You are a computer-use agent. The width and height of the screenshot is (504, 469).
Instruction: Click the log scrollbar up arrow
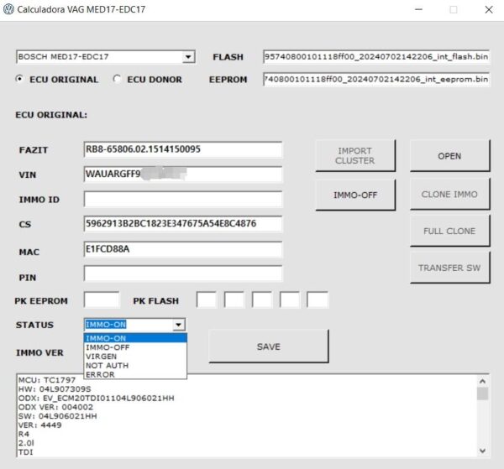(482, 381)
